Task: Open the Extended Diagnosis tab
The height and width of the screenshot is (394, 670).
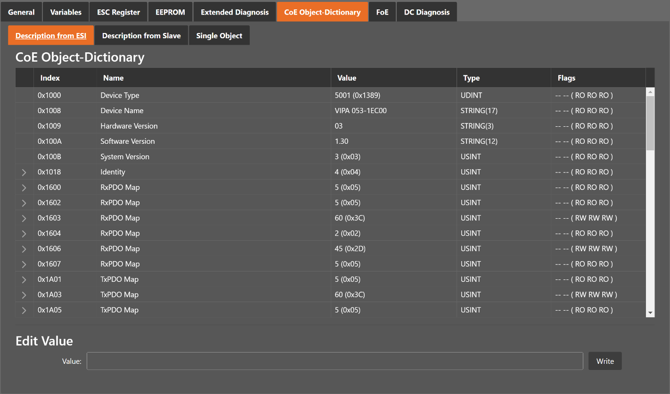Action: coord(235,12)
